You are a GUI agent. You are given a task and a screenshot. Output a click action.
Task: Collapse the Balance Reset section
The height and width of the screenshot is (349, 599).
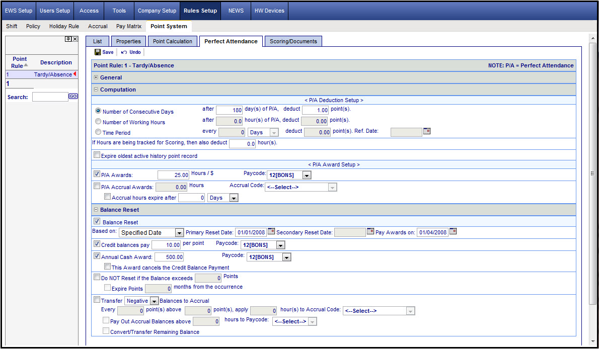[x=96, y=210]
